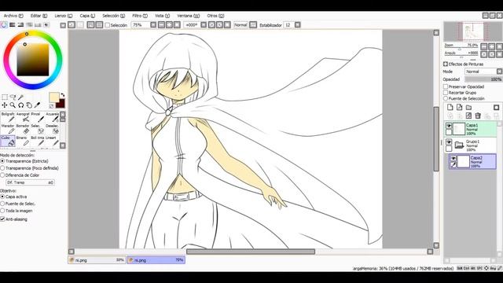Zoom in with toolbar plus button
503x283 pixels.
pyautogui.click(x=169, y=24)
